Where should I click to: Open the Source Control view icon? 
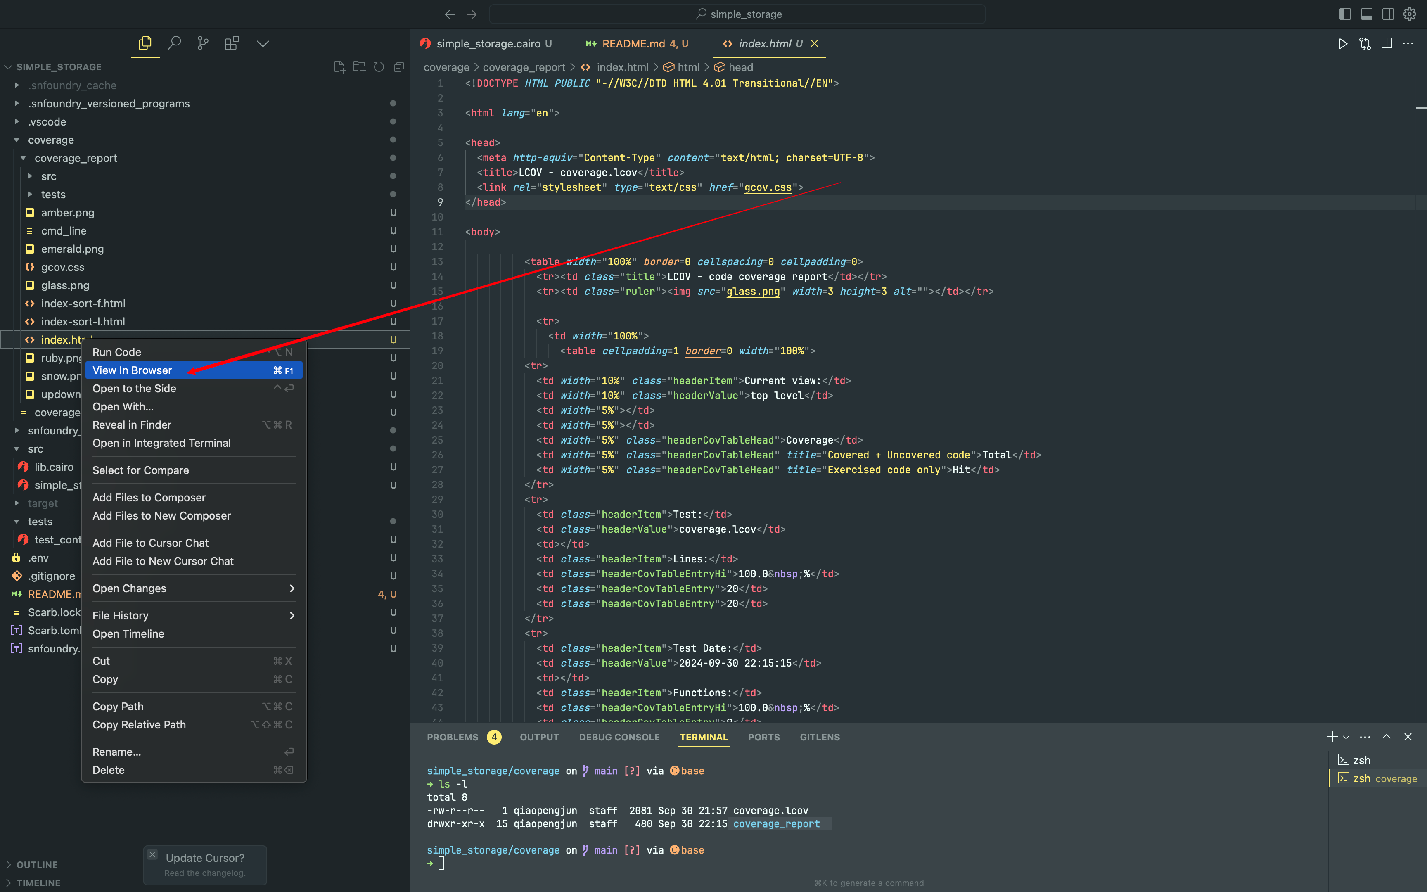203,43
